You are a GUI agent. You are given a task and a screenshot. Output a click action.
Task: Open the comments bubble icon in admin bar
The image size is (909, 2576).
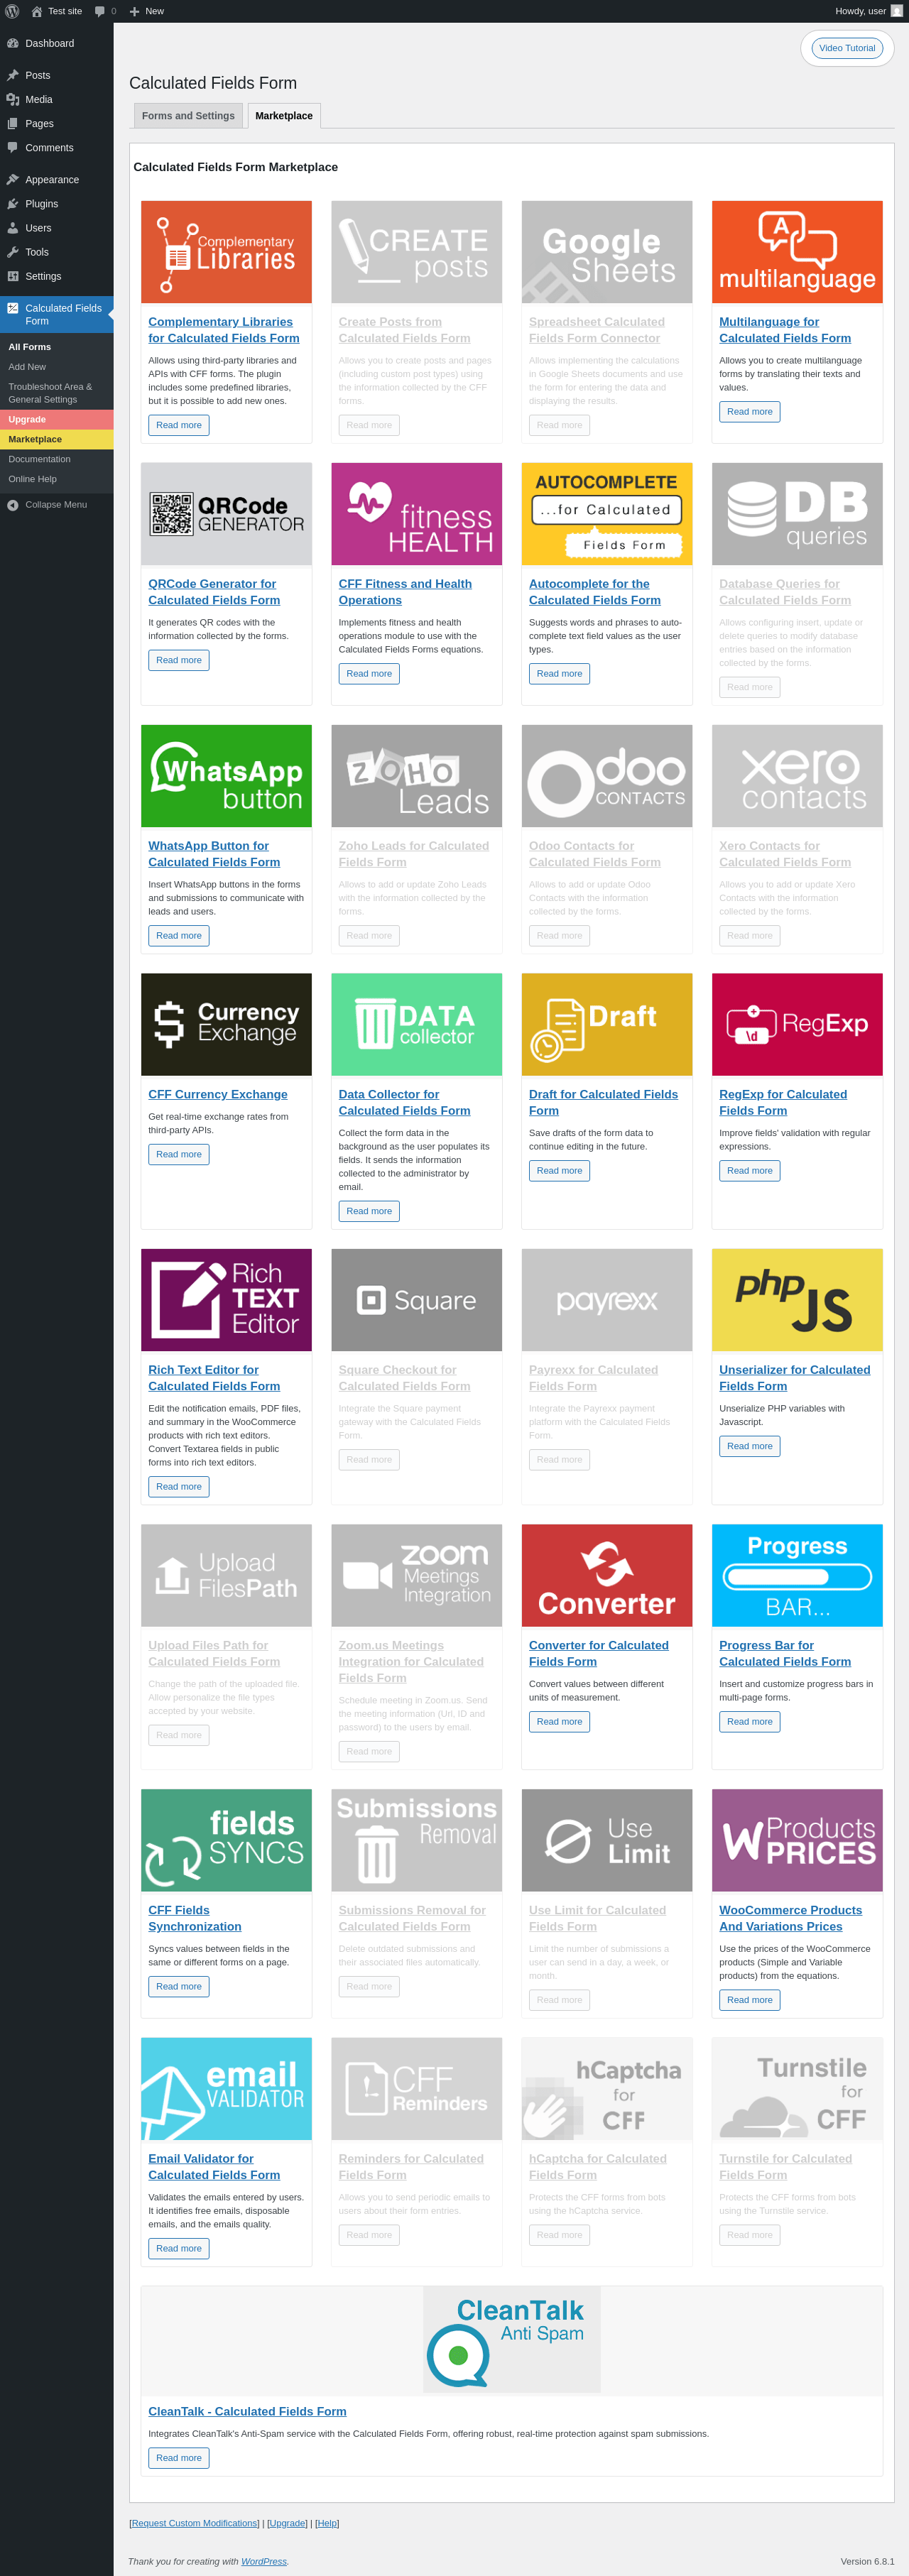(100, 12)
